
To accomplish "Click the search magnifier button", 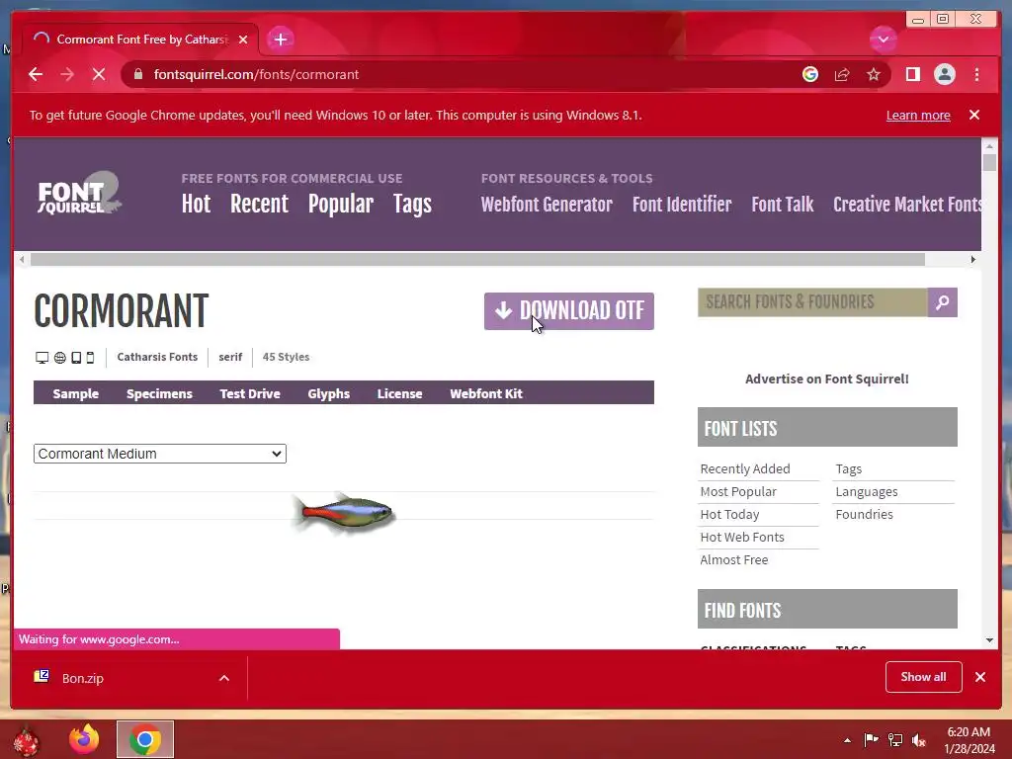I will 942,302.
